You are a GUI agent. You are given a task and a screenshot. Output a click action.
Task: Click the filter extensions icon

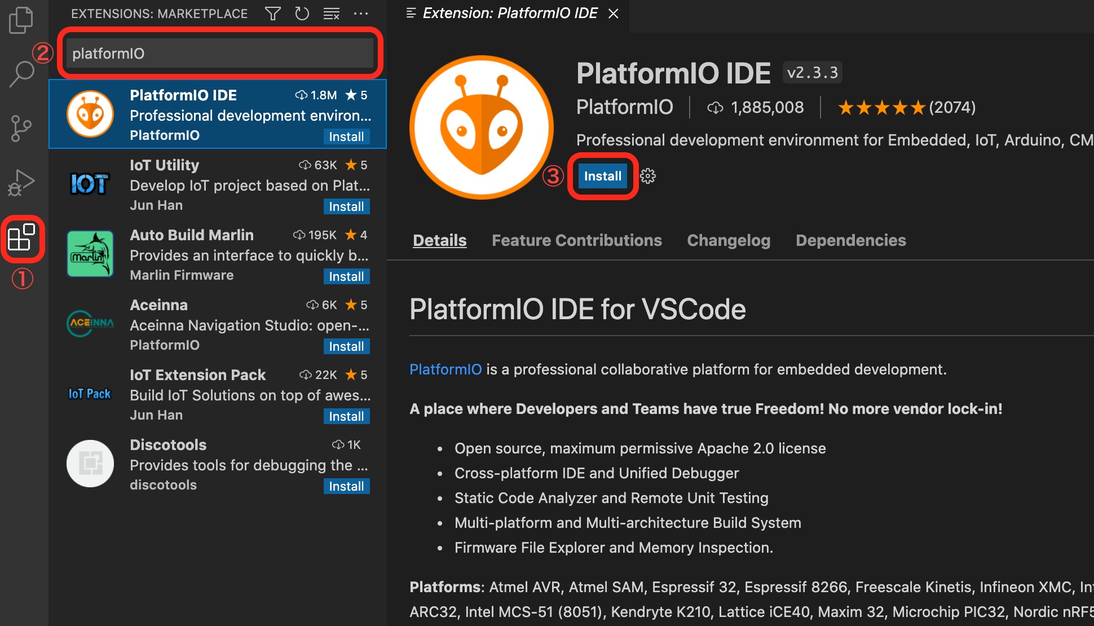(x=272, y=13)
